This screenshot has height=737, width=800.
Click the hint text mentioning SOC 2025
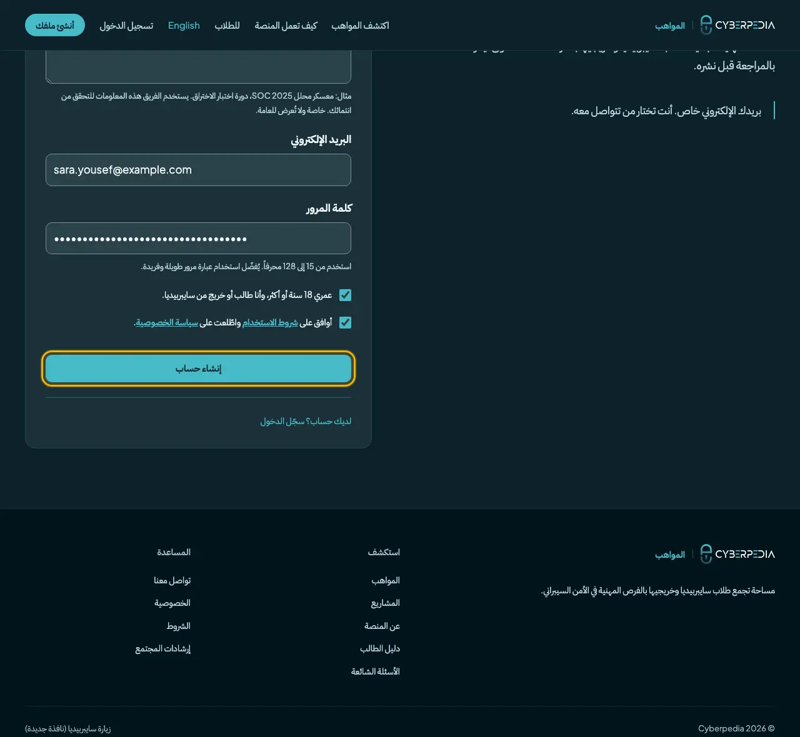206,103
